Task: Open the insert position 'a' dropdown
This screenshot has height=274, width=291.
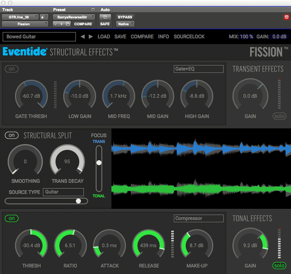Action: [44, 17]
